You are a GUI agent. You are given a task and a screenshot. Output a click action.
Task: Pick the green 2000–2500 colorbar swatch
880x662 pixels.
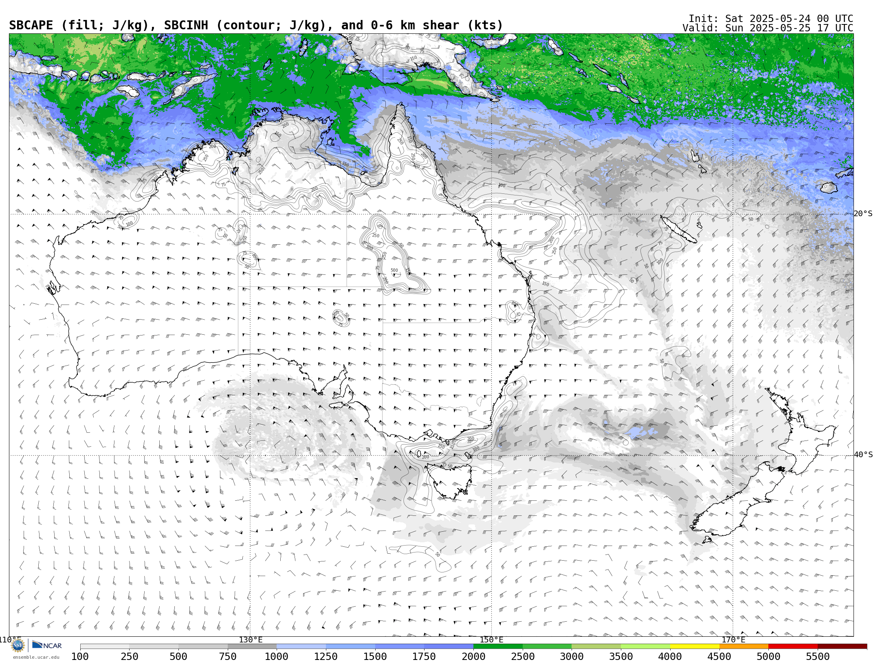(x=498, y=647)
